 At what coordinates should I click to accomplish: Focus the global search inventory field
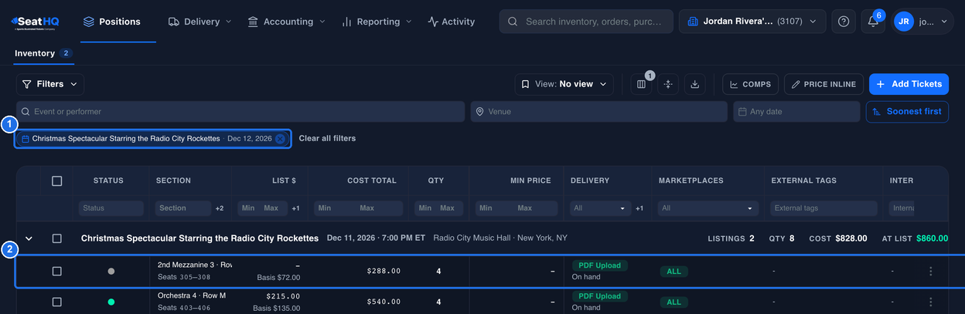[x=585, y=22]
